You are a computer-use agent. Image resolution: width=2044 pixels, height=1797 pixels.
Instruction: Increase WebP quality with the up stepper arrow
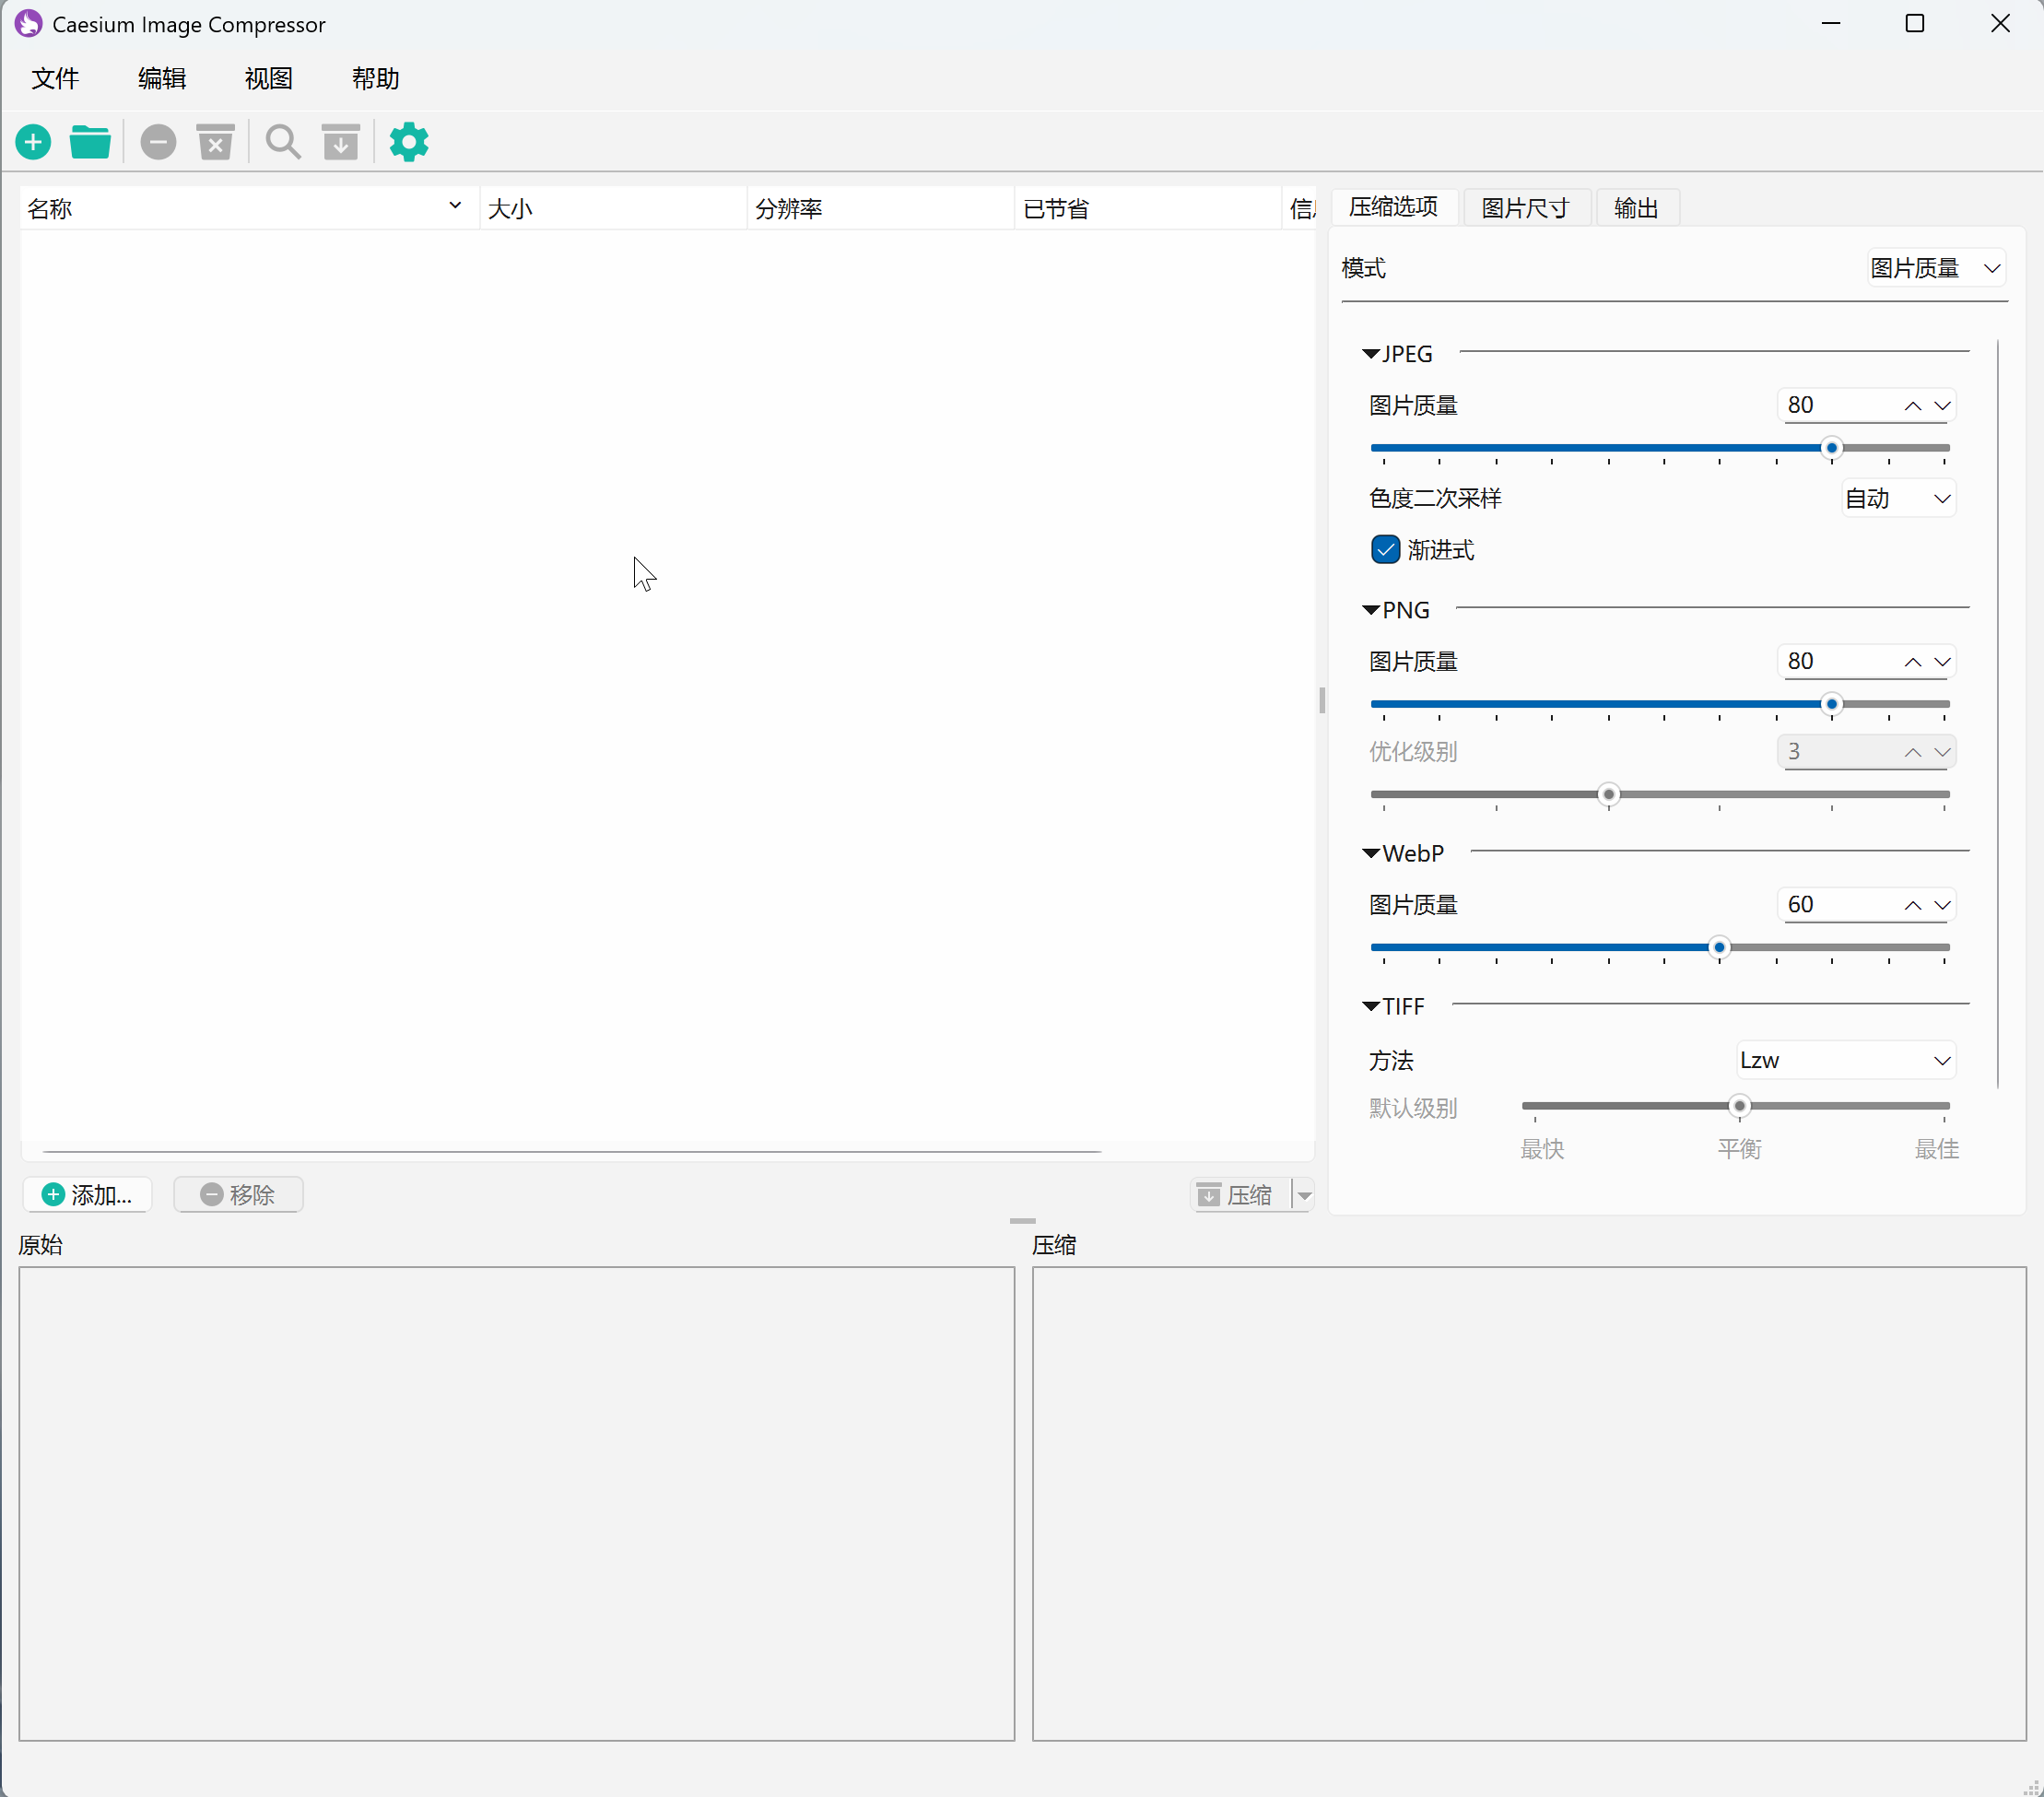pos(1912,905)
